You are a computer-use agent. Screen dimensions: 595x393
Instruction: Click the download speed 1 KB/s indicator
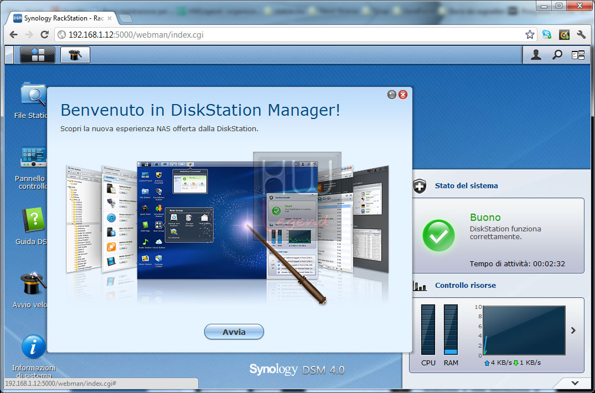(x=527, y=363)
